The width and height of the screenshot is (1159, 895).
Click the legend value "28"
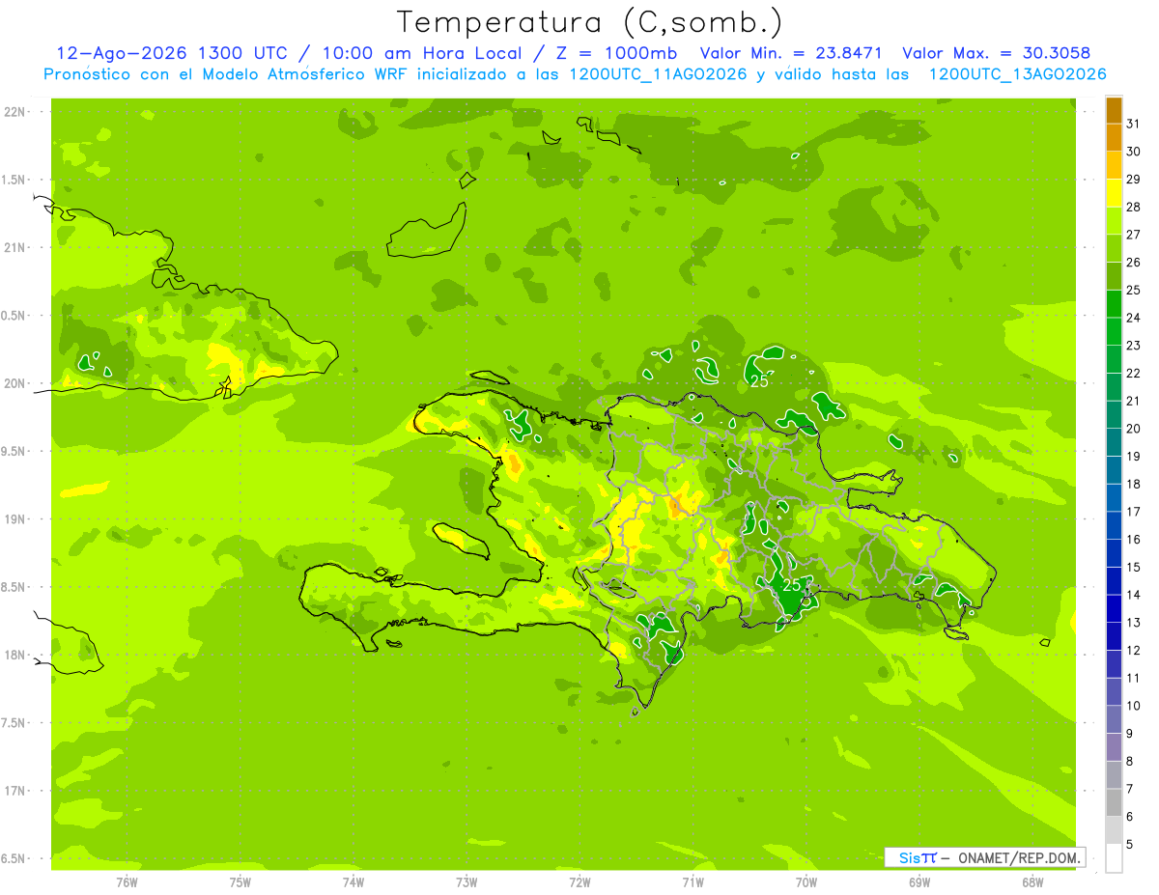[1134, 207]
